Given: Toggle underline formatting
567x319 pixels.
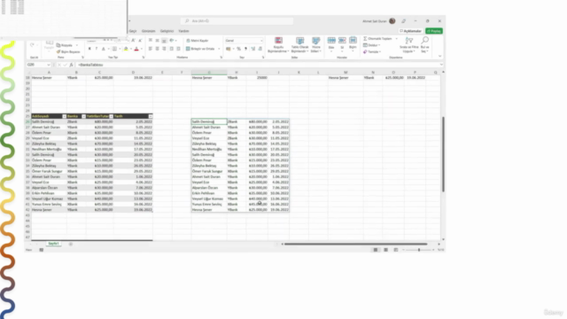Looking at the screenshot, I should coord(104,49).
